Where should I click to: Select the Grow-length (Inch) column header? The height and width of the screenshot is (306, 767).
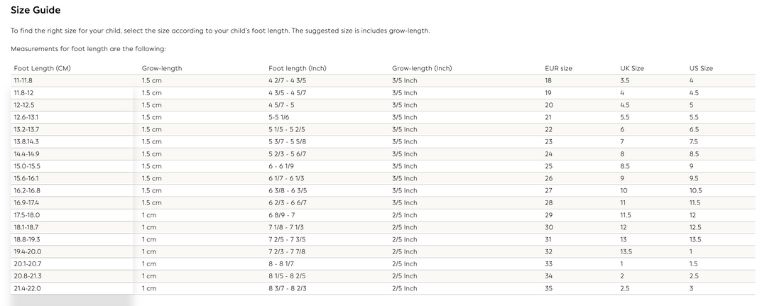(x=422, y=68)
